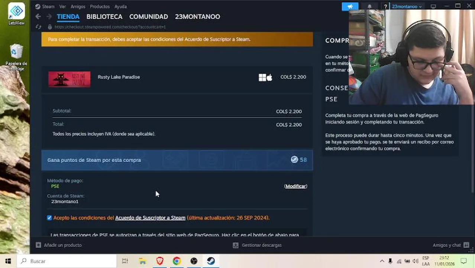Open the Windows Start menu
Viewport: 475px width, 268px height.
click(8, 261)
